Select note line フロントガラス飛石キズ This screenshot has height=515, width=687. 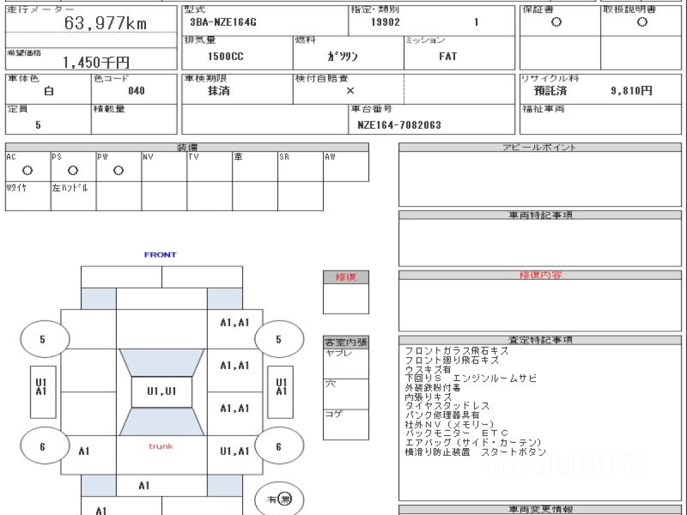456,351
